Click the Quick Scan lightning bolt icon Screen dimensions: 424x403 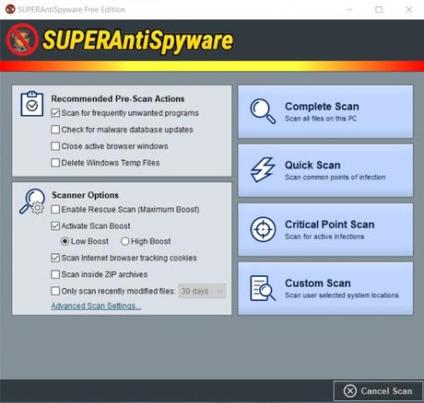tap(263, 169)
